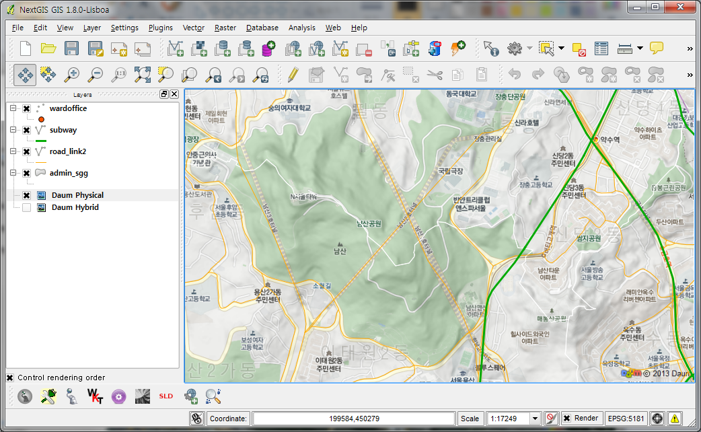This screenshot has width=701, height=432.
Task: Open the New Print Composer icon
Action: point(119,48)
